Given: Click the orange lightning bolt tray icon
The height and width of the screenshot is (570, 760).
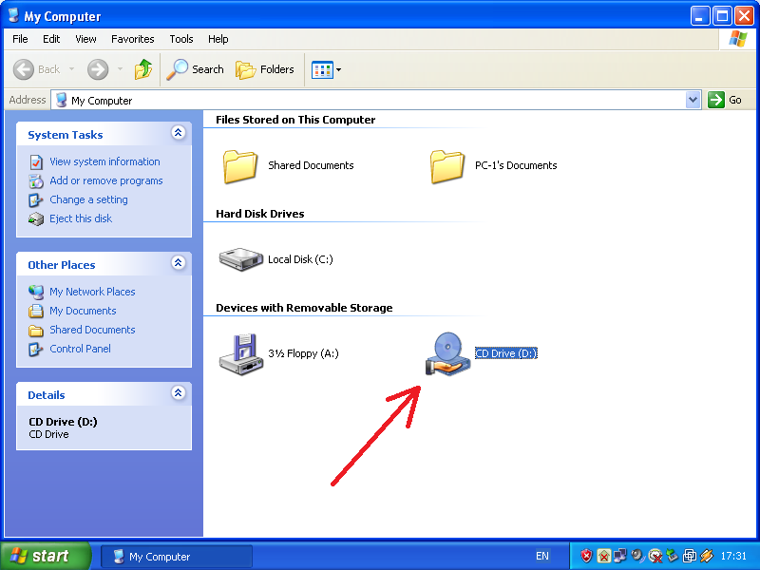Looking at the screenshot, I should pyautogui.click(x=707, y=556).
